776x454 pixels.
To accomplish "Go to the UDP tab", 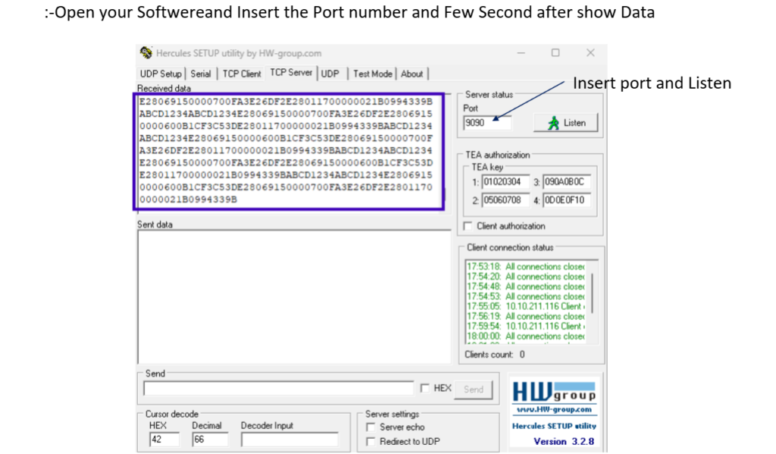I will (x=330, y=74).
